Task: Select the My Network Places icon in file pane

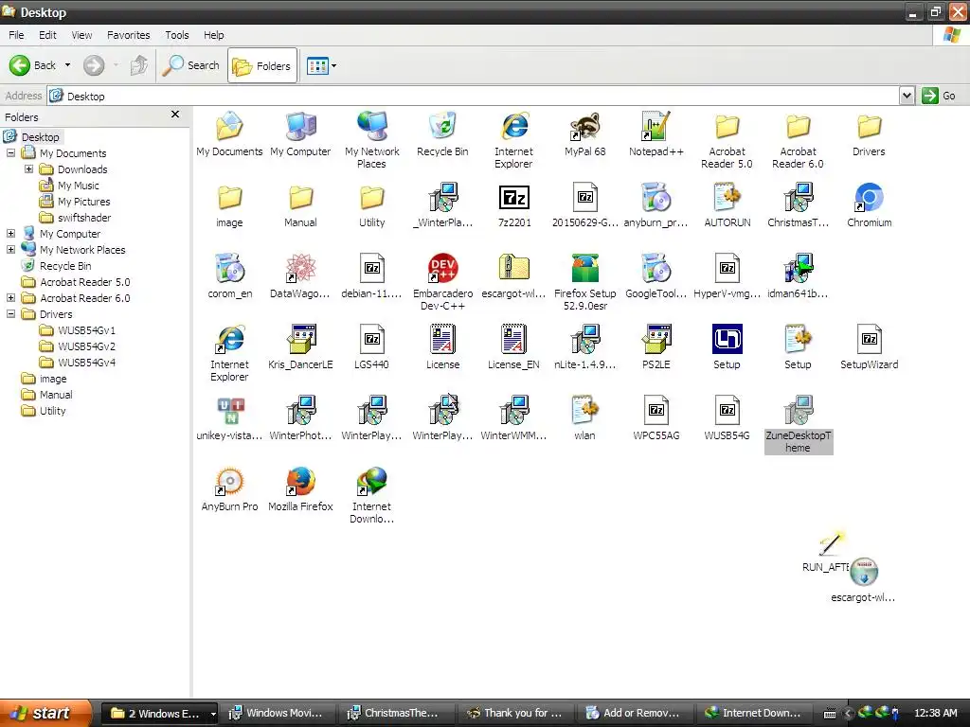Action: (x=371, y=127)
